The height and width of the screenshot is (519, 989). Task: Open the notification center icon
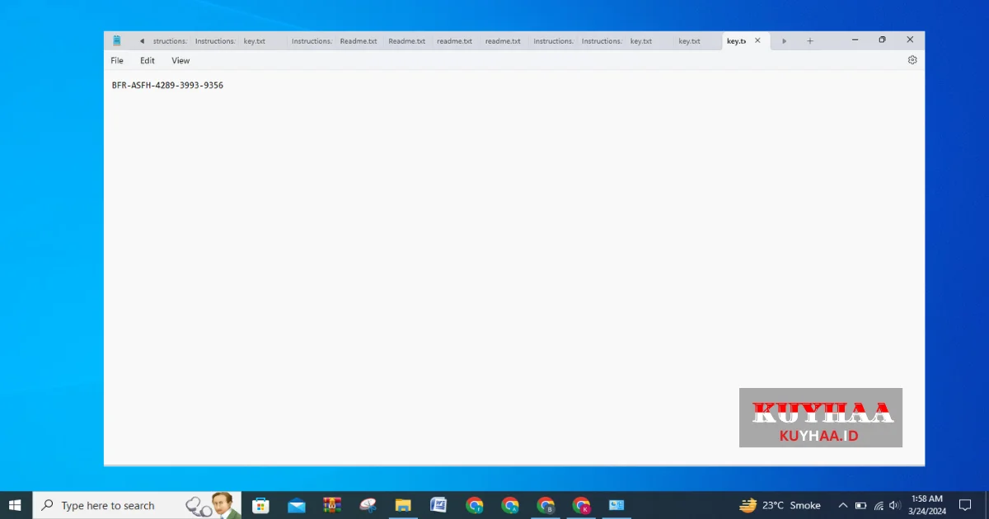pos(965,505)
